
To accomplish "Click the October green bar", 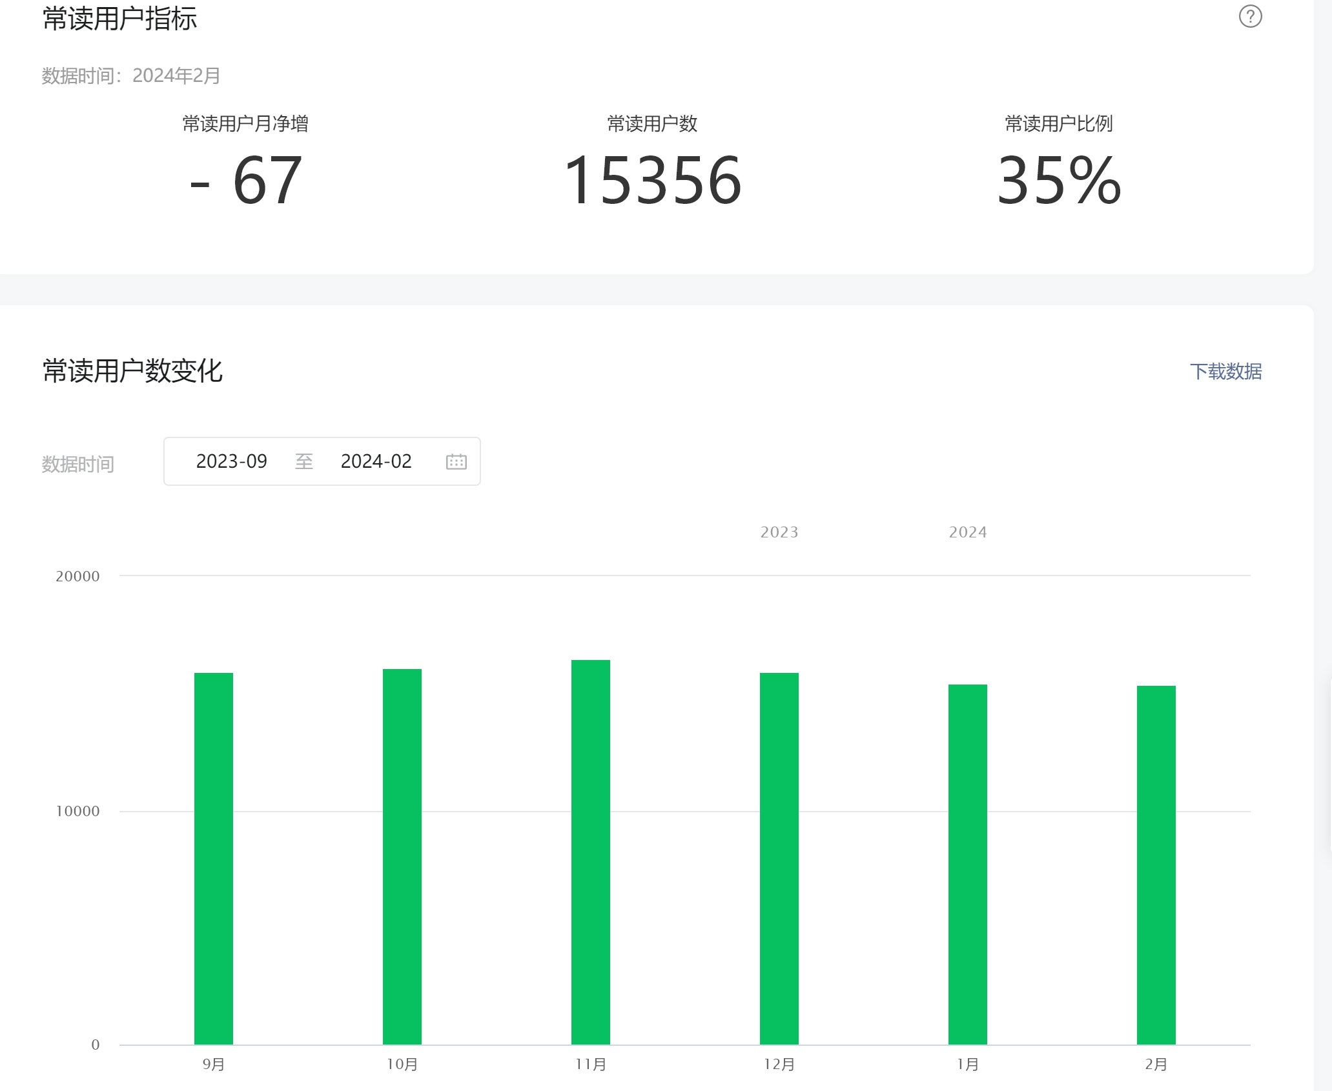I will (402, 856).
